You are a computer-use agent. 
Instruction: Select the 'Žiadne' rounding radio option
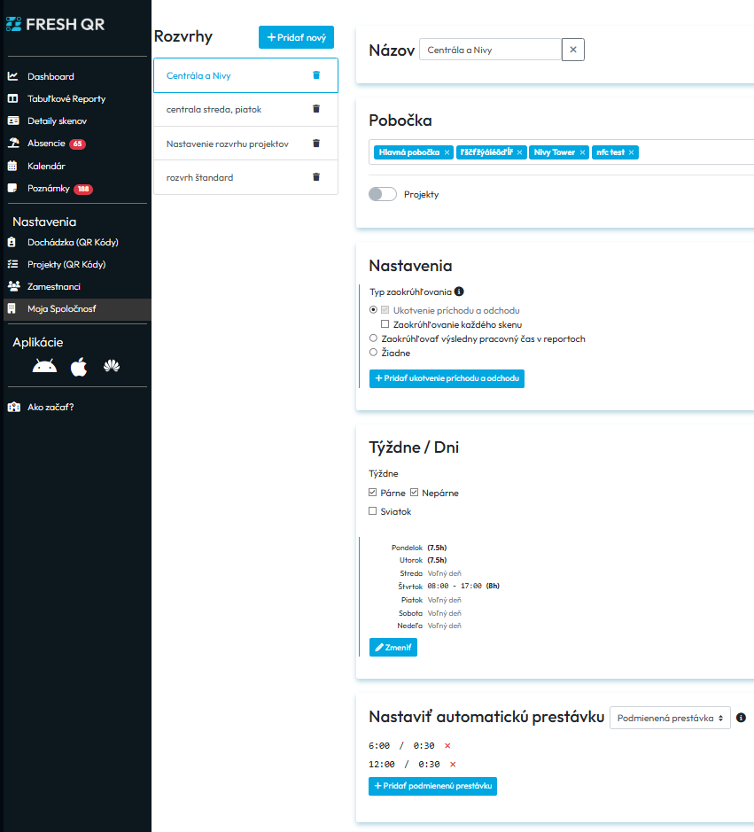point(373,353)
